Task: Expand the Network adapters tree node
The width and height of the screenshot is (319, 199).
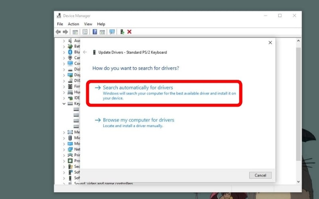Action: pos(64,149)
